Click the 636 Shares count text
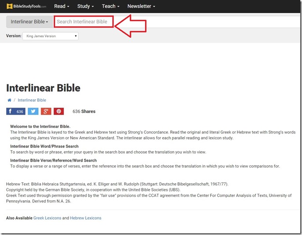The width and height of the screenshot is (302, 235). click(x=84, y=112)
